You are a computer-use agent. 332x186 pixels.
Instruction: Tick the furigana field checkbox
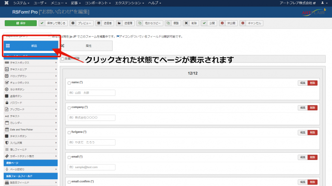tap(69, 133)
